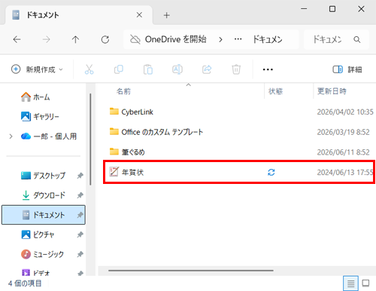The height and width of the screenshot is (291, 376).
Task: Refresh the folder view
Action: 105,39
